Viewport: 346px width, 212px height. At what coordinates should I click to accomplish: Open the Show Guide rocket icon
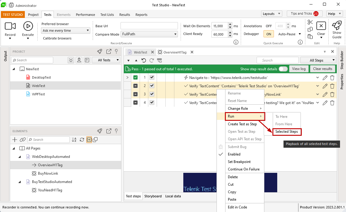tap(337, 25)
